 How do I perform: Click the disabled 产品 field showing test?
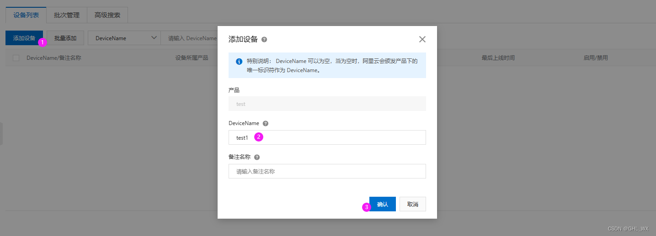point(327,104)
